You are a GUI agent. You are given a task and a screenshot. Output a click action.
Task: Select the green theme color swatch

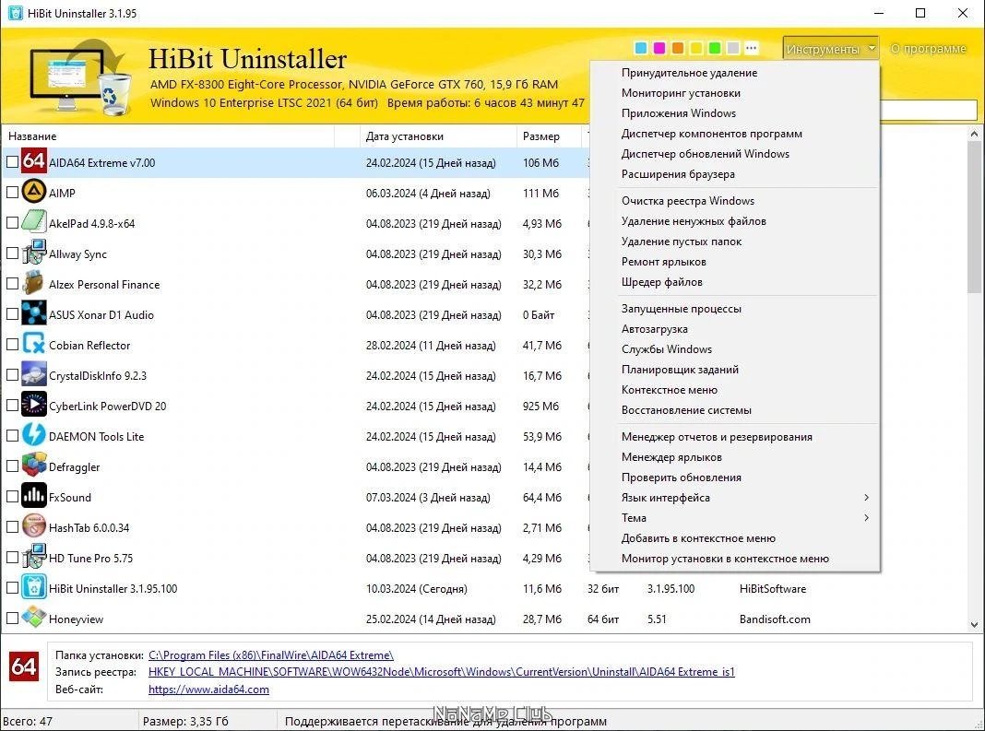tap(714, 48)
